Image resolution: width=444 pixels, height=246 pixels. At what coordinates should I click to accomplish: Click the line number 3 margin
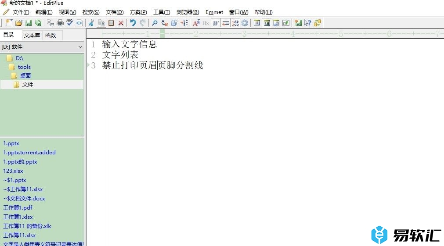point(93,65)
